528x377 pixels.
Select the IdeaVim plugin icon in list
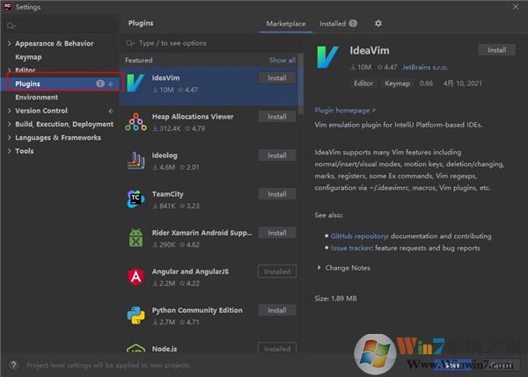tap(136, 83)
